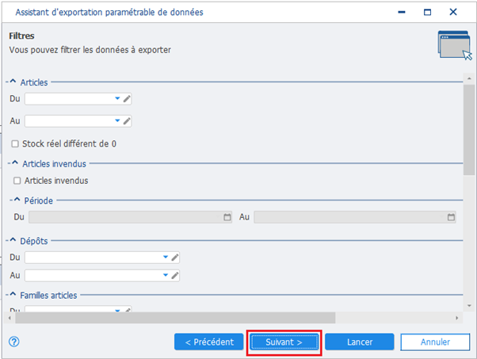The height and width of the screenshot is (359, 477).
Task: Minimize the export wizard window
Action: (x=402, y=12)
